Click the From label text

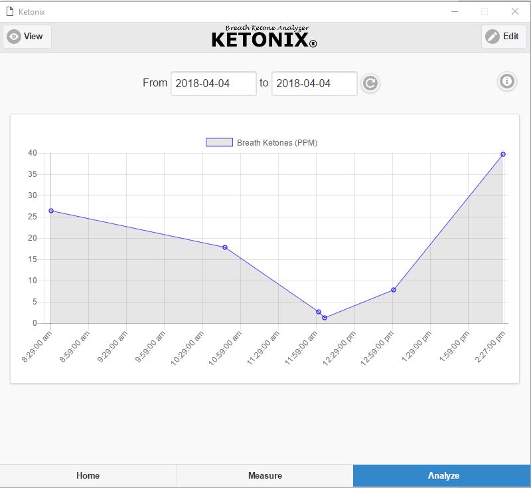[x=155, y=82]
